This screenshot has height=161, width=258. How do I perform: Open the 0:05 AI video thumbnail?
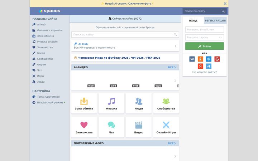tap(151, 80)
